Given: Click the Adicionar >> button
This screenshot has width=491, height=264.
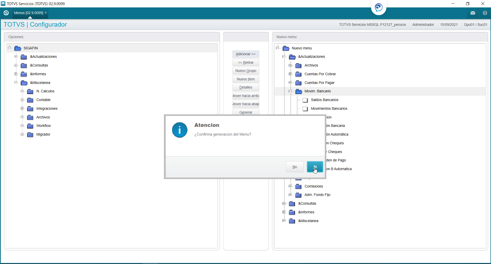Looking at the screenshot, I should coord(246,54).
